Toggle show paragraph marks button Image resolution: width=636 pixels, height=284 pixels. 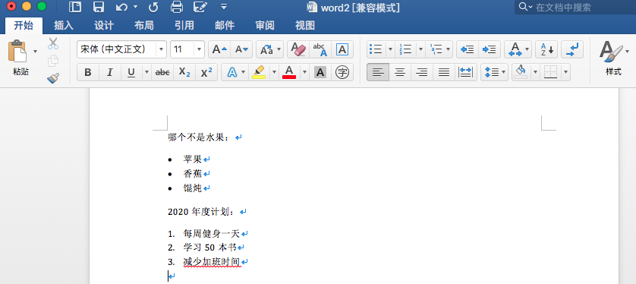[573, 49]
